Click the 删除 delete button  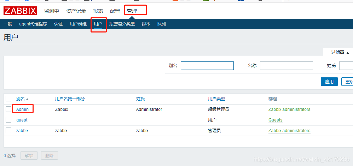[49, 155]
